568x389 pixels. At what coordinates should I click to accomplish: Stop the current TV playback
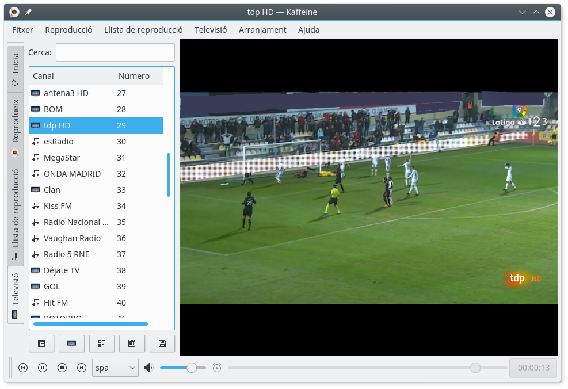click(x=62, y=368)
